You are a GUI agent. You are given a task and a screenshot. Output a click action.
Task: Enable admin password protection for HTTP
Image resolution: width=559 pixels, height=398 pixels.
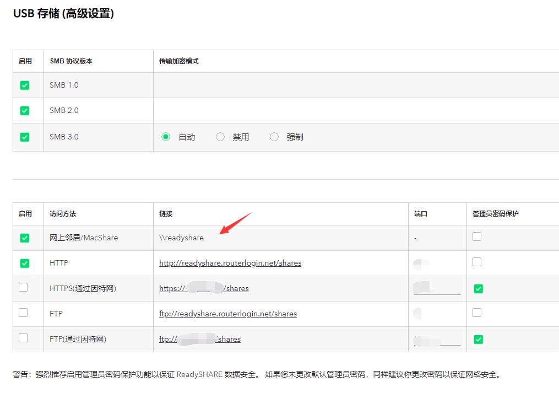pyautogui.click(x=478, y=262)
